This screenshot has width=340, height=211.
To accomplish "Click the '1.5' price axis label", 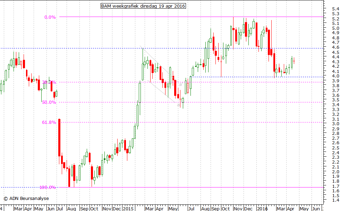I will coord(335,196).
